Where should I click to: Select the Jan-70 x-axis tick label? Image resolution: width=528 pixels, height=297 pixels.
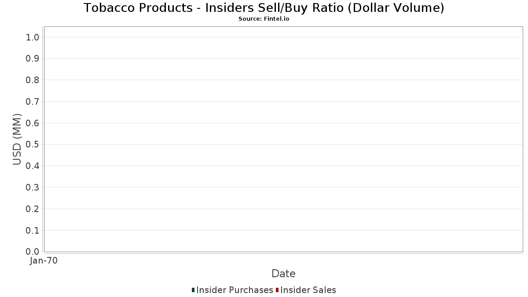point(44,261)
